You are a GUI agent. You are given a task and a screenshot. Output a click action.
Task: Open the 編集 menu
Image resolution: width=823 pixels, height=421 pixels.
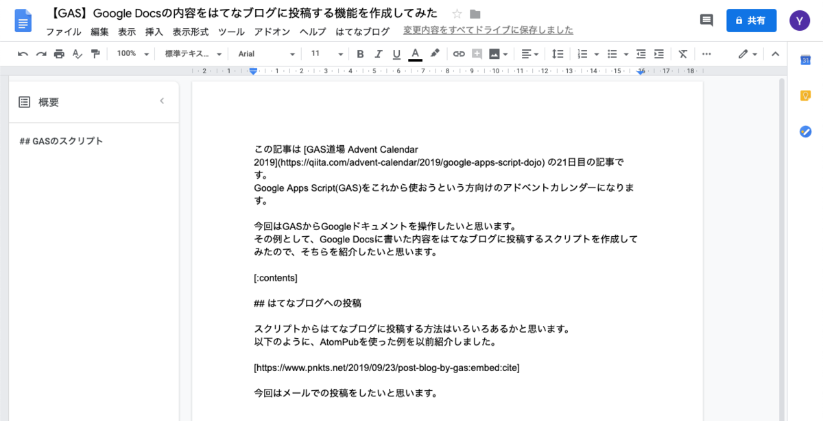click(99, 31)
